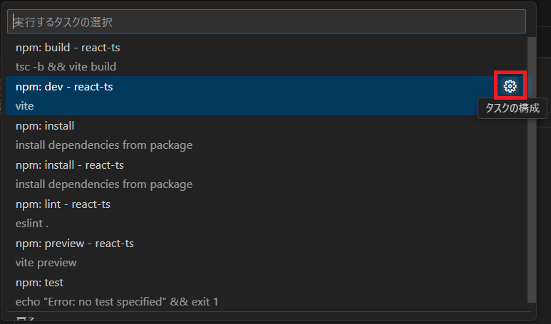Open task configuration gear for npm: dev
551x324 pixels.
[510, 86]
